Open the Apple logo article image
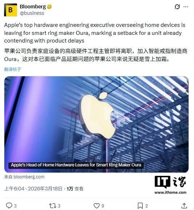Viewport: 194px width, 210px height. click(96, 124)
